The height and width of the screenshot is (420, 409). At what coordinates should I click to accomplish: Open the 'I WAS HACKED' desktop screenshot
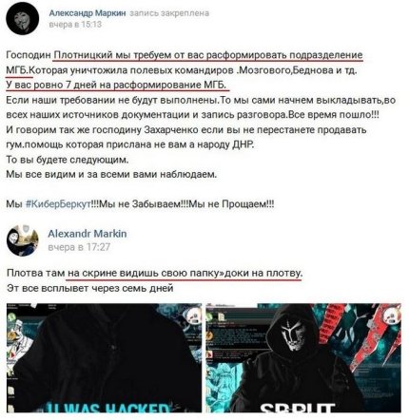tap(104, 358)
